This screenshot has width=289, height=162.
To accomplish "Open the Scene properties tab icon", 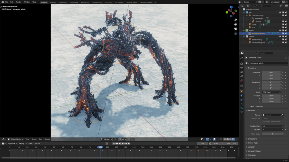I will 242,76.
